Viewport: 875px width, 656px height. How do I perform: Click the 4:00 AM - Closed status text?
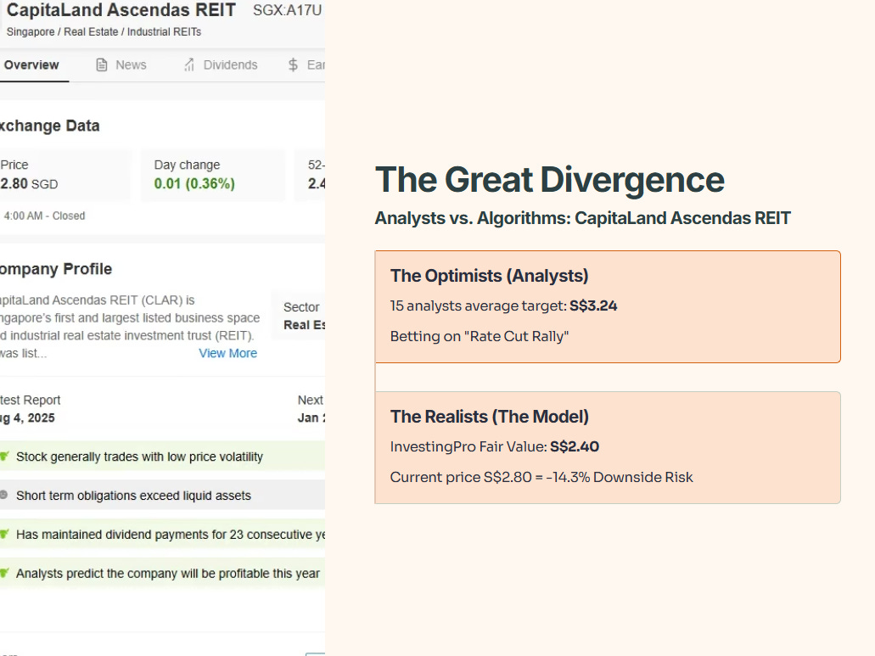(44, 216)
